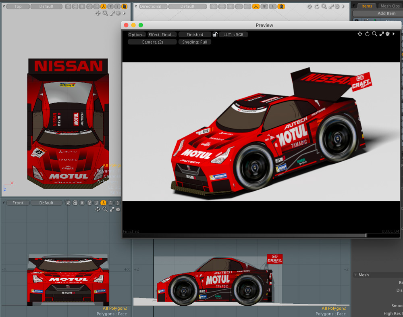The height and width of the screenshot is (317, 403).
Task: Toggle the orange axis gizmo icon in the Front viewport
Action: coord(103,203)
